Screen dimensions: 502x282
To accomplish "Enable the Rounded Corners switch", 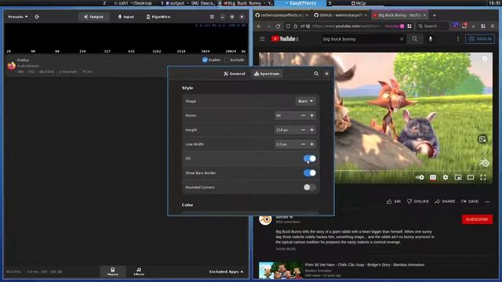I will 310,187.
